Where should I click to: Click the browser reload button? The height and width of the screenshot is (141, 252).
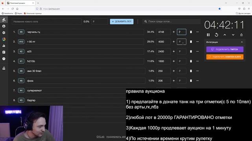click(13, 9)
